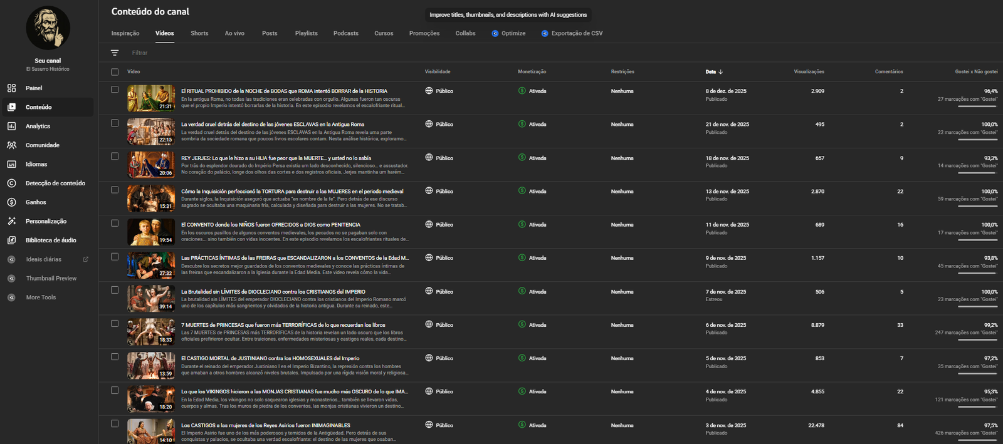Click the Filtrar filter input field

pyautogui.click(x=140, y=53)
